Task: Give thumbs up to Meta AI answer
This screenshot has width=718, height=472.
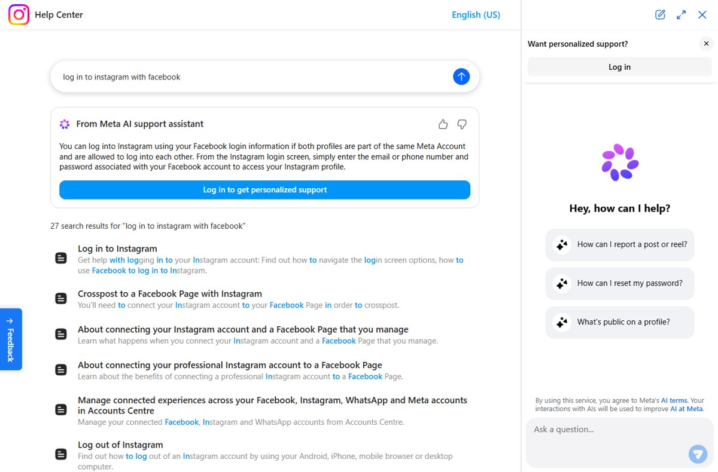Action: tap(443, 124)
